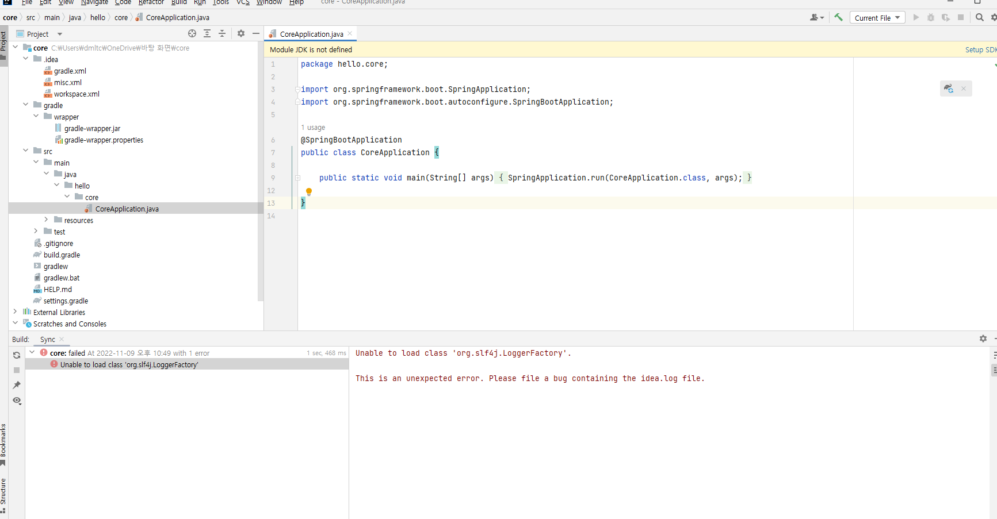Click the Build hammer icon

[838, 18]
